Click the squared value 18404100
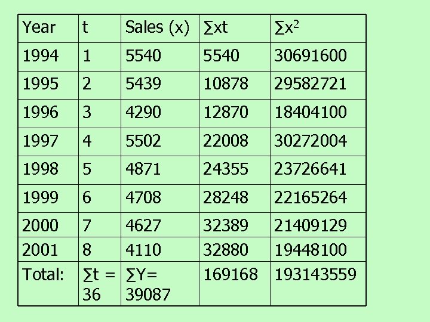Screen dimensions: 430x322 (x=310, y=112)
